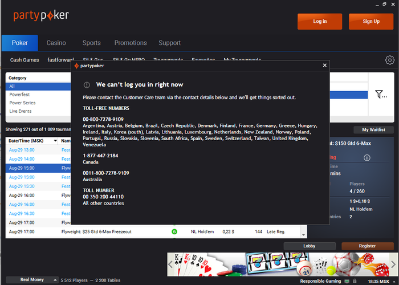
Task: Open the Sports tab
Action: (91, 43)
